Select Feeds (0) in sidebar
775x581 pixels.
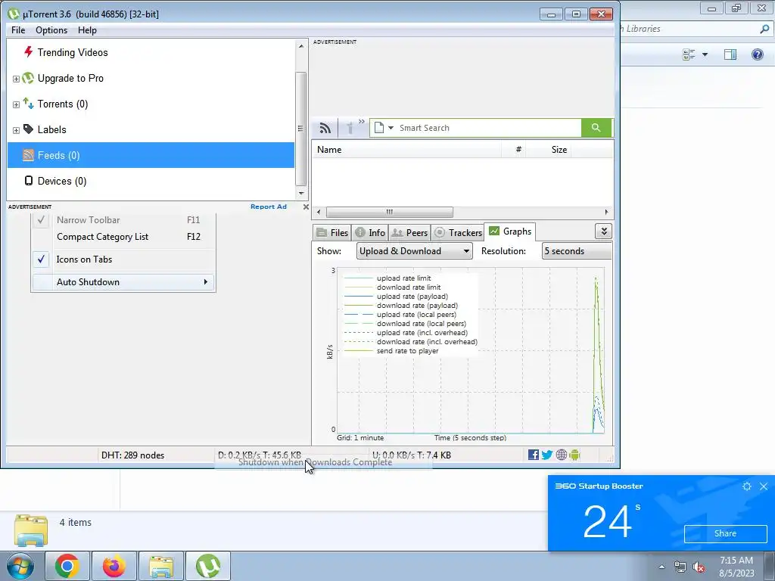coord(151,155)
